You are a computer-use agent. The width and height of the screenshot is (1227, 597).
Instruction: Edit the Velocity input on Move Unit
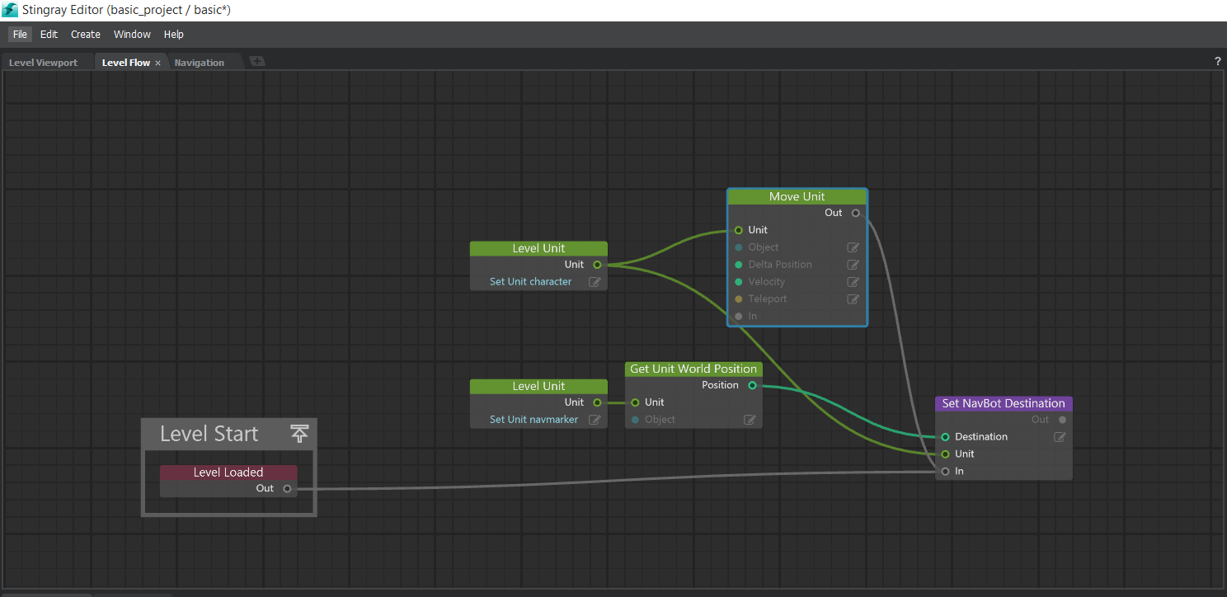click(853, 281)
